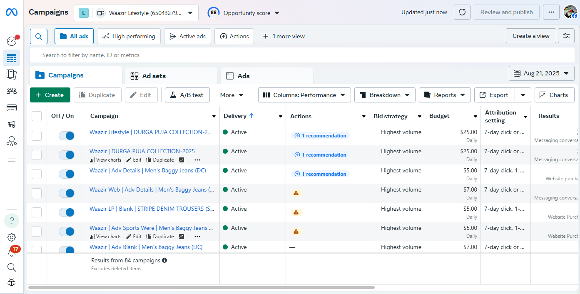Click warning icon for STRIPE DENIM TROUSERS row

[x=296, y=212]
